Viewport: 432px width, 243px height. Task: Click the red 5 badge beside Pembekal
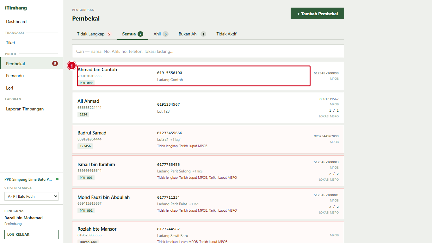pyautogui.click(x=55, y=64)
